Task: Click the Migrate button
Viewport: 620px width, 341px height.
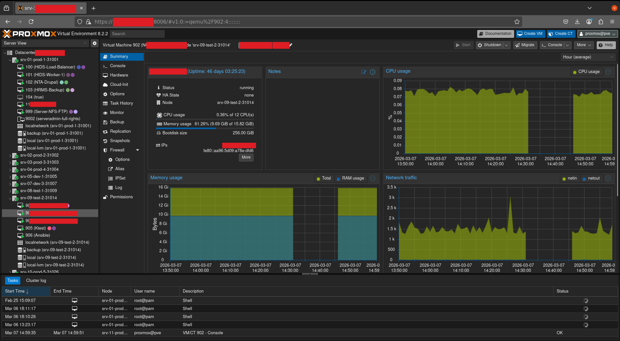Action: [525, 45]
